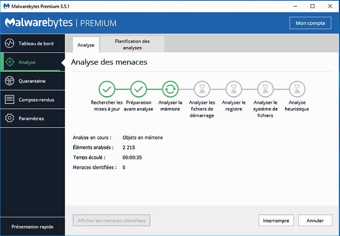Viewport: 340px width, 236px height.
Task: Maximize the Malwarebytes window
Action: (x=312, y=6)
